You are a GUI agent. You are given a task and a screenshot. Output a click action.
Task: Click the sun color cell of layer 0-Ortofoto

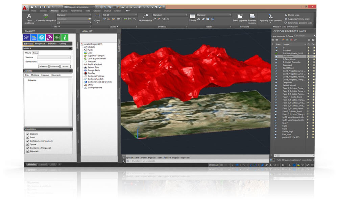pyautogui.click(x=313, y=56)
